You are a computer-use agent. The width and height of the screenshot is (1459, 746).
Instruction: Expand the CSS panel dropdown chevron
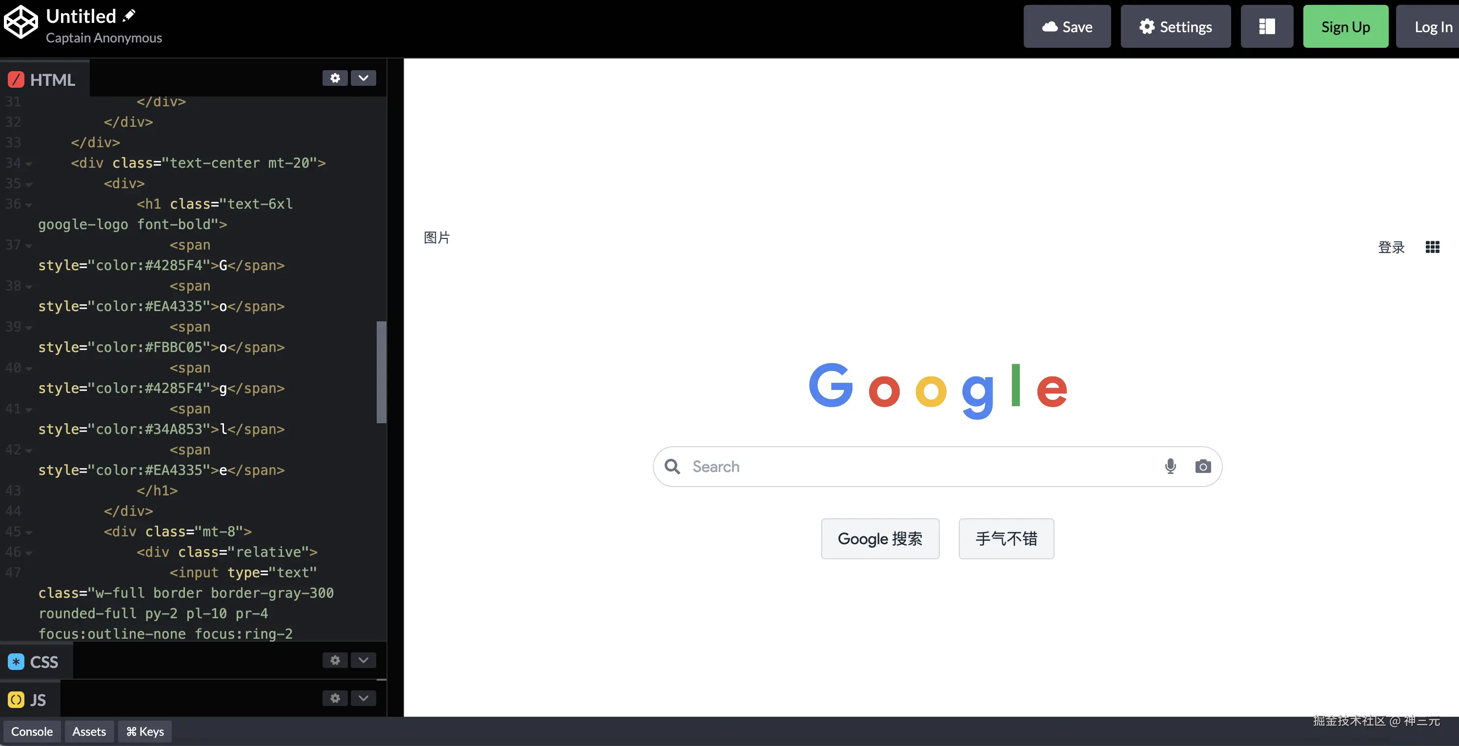(363, 660)
